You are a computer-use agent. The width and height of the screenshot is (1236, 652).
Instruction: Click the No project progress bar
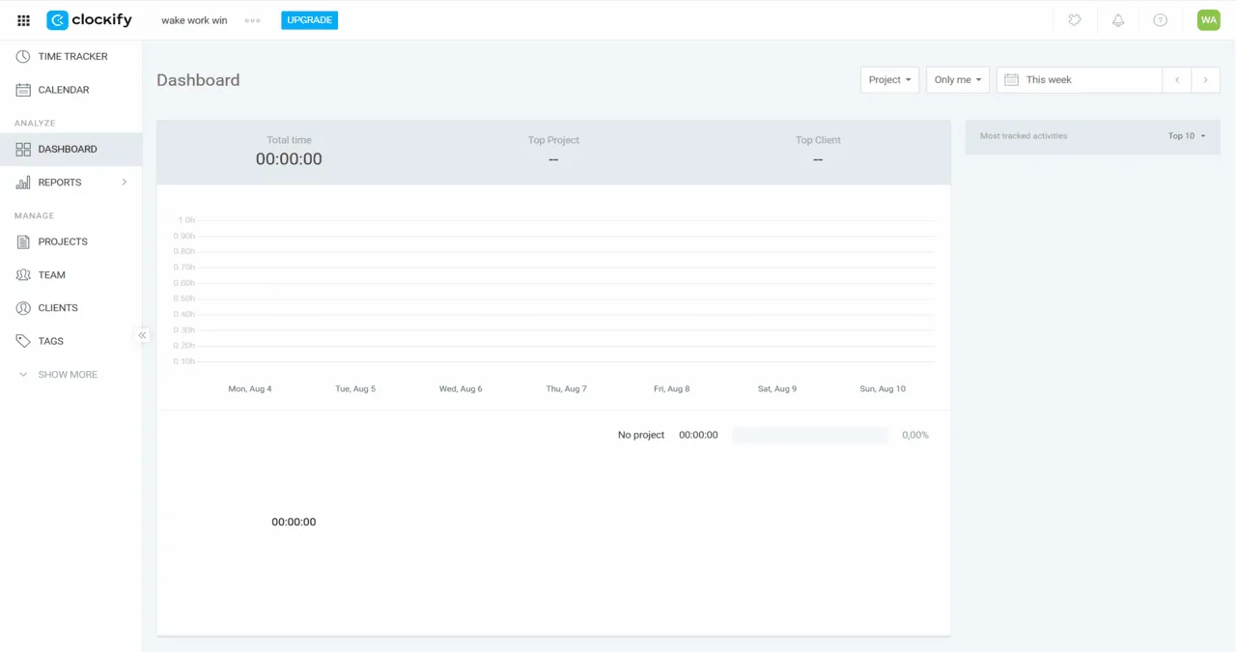tap(809, 435)
